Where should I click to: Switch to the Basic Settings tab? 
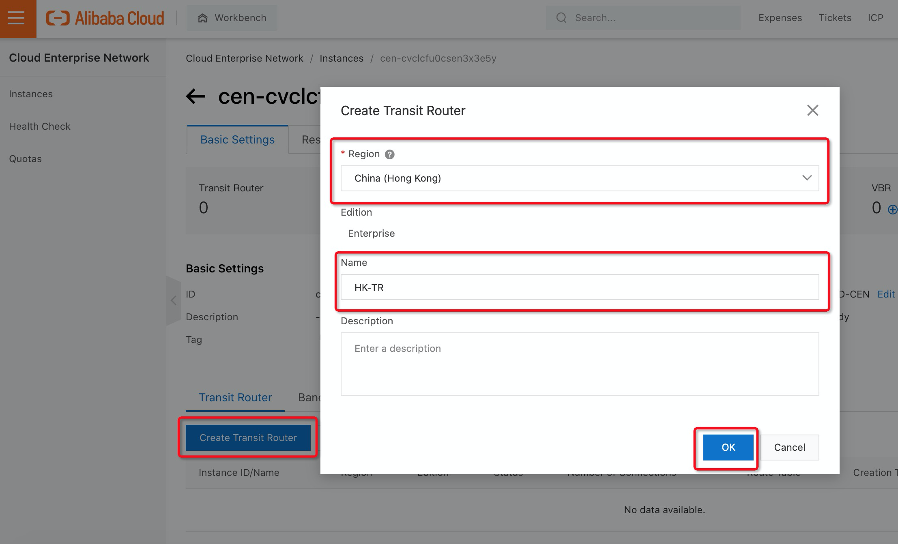(237, 140)
